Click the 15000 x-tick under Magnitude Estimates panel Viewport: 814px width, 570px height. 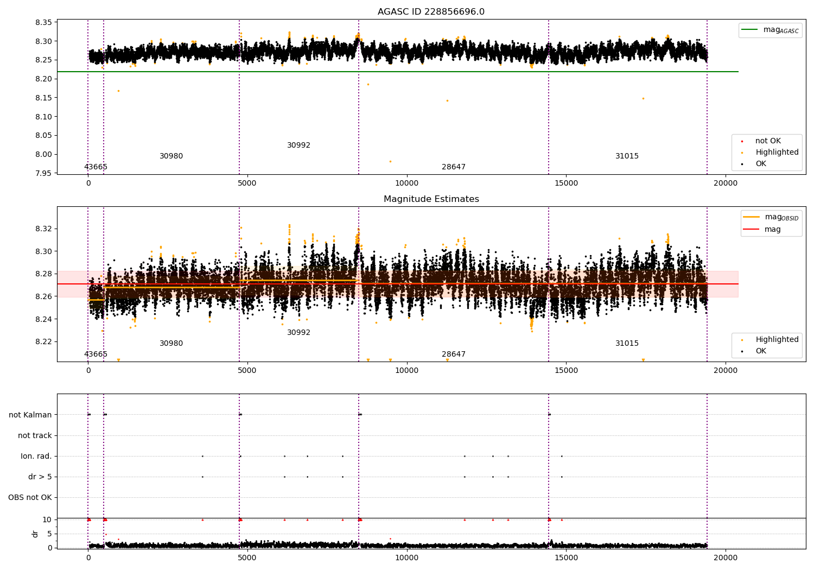point(566,370)
